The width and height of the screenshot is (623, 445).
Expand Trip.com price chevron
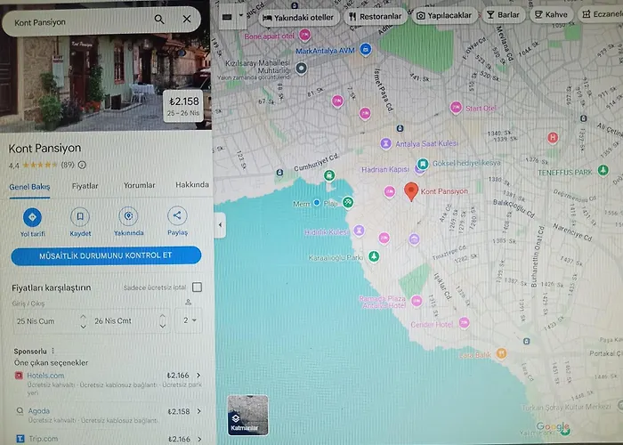point(199,439)
